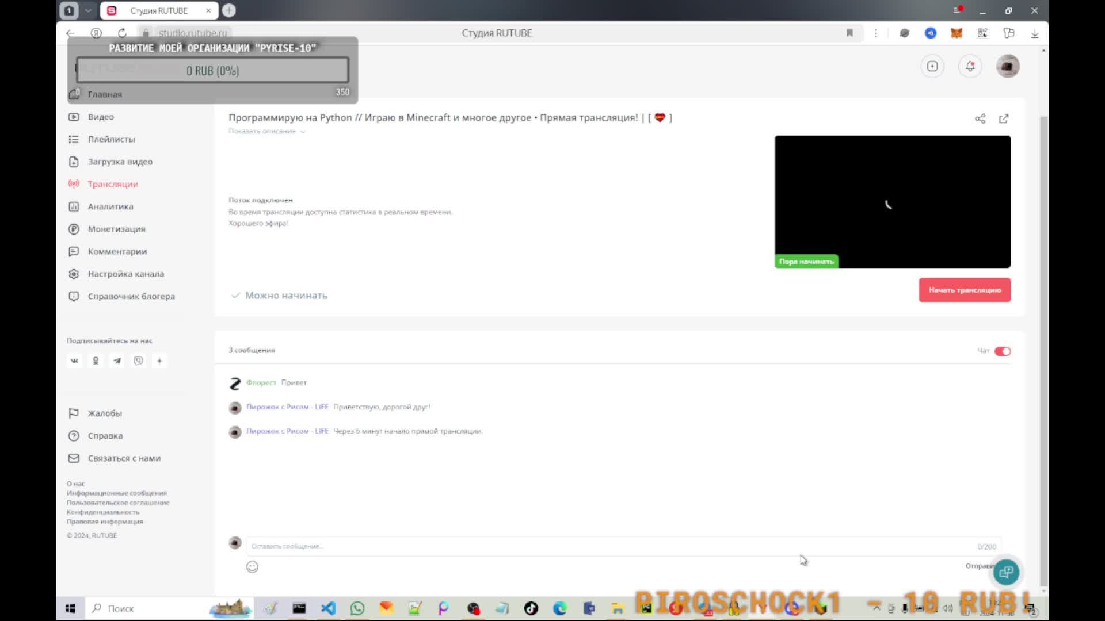Open the emoji picker in chat
This screenshot has height=621, width=1105.
pos(252,567)
